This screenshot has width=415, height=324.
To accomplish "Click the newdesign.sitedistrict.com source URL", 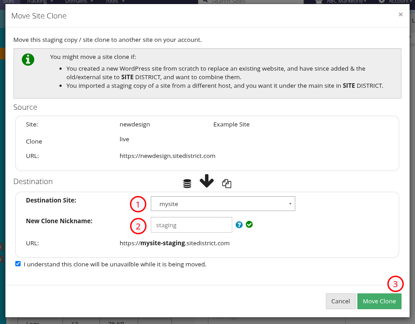I will tap(167, 156).
